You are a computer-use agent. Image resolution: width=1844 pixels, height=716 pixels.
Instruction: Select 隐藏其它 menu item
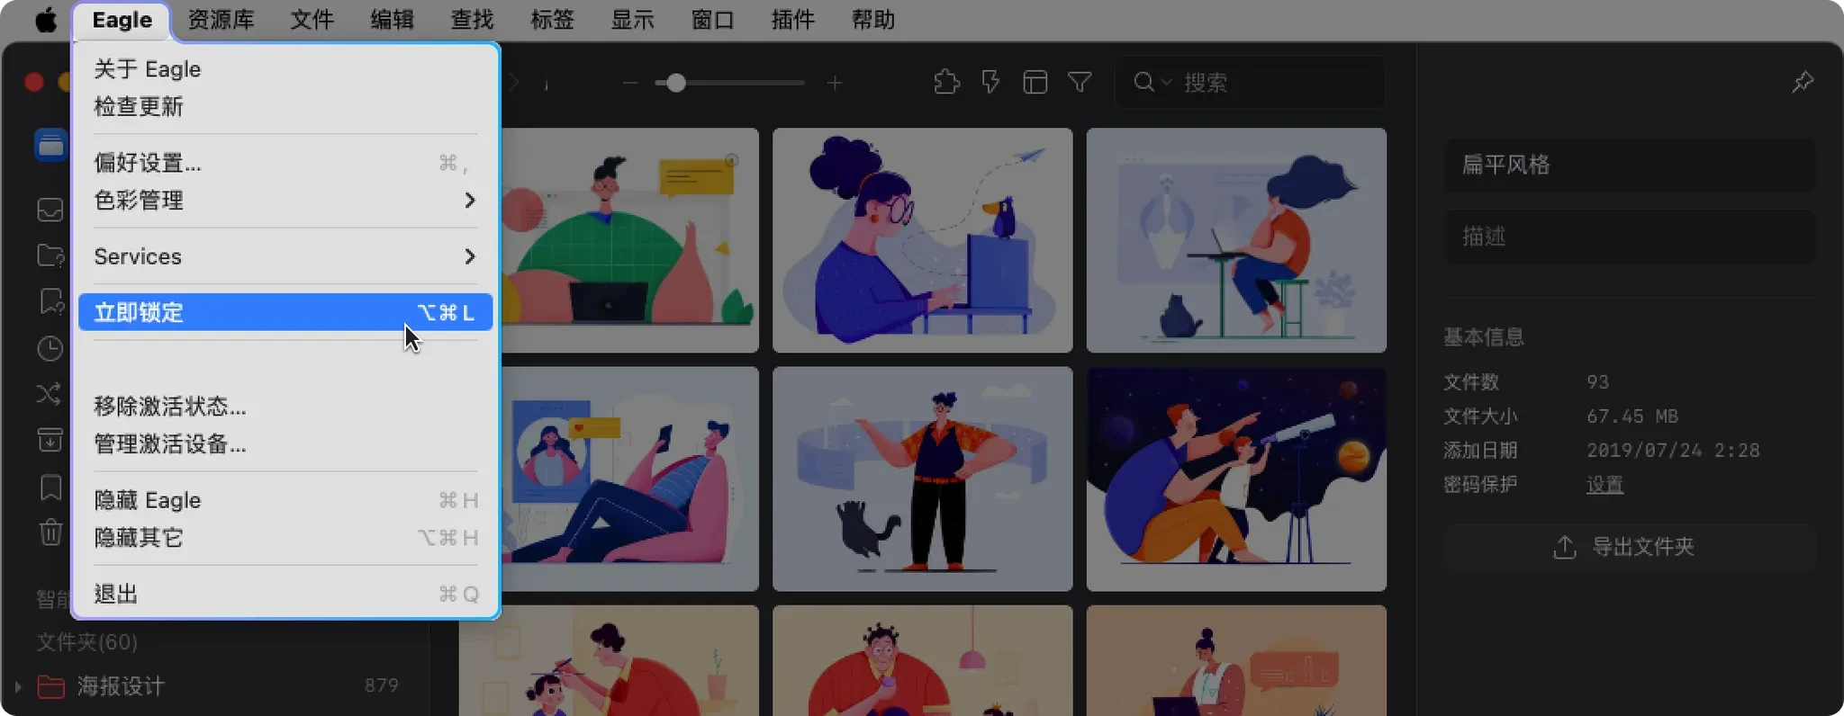coord(285,538)
